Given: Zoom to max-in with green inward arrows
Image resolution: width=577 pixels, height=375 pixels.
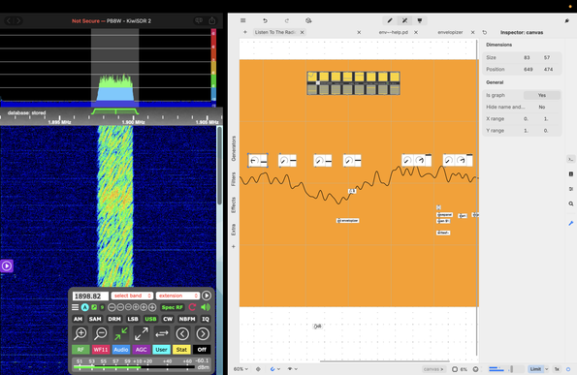Looking at the screenshot, I should tap(120, 333).
